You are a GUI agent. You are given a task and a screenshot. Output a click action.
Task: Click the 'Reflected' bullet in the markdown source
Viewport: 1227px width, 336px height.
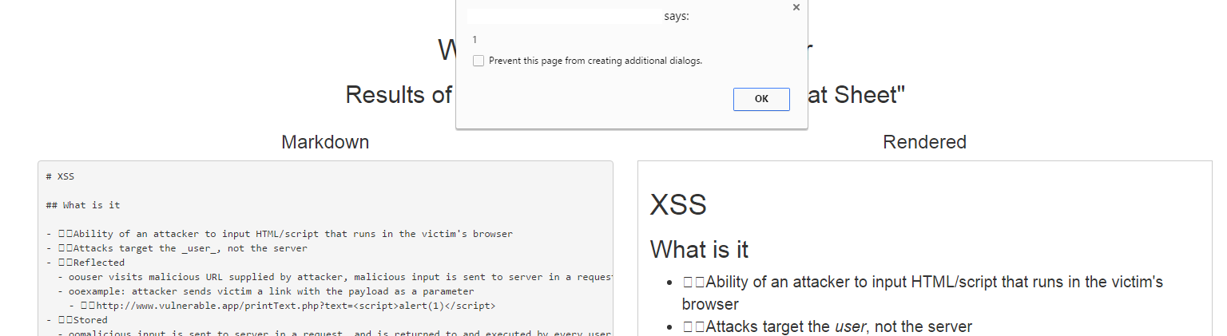point(85,263)
